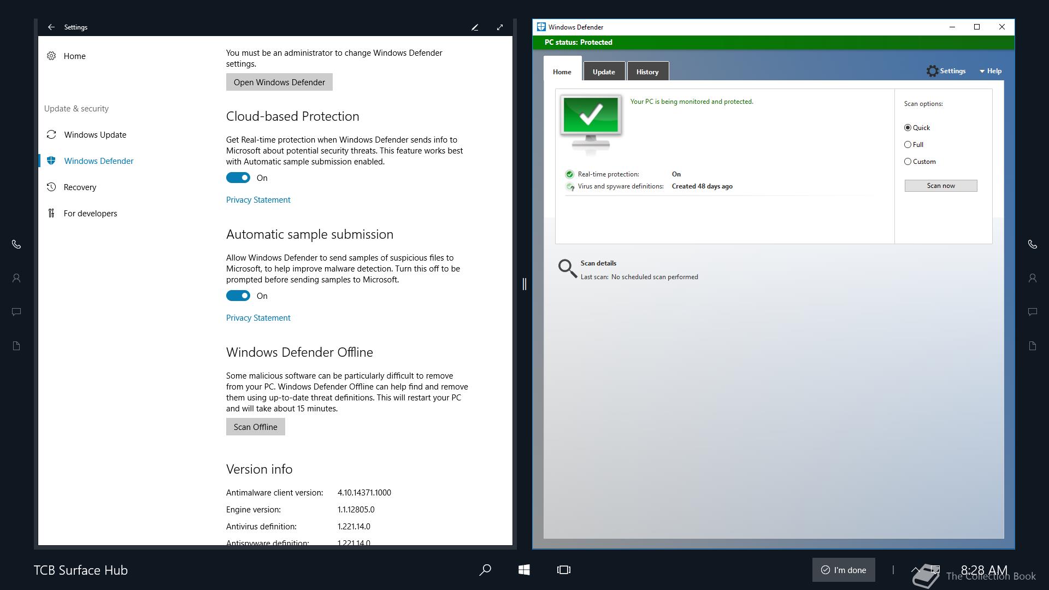Screen dimensions: 1049x590
Task: Open the Help dropdown in Windows Defender
Action: point(990,71)
